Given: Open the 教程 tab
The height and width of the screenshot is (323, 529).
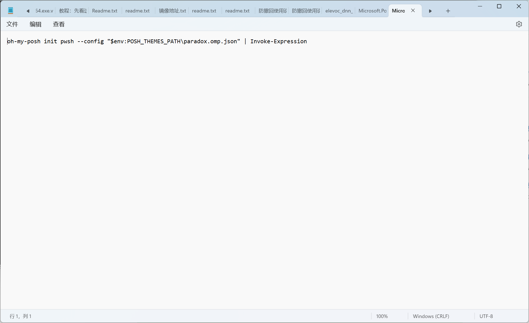Looking at the screenshot, I should [x=73, y=11].
